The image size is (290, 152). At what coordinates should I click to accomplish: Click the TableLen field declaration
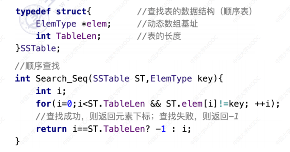(x=76, y=36)
